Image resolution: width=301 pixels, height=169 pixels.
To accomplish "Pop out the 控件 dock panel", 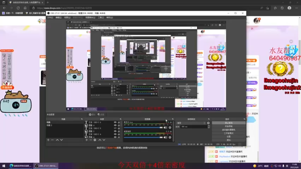I will pyautogui.click(x=244, y=119).
